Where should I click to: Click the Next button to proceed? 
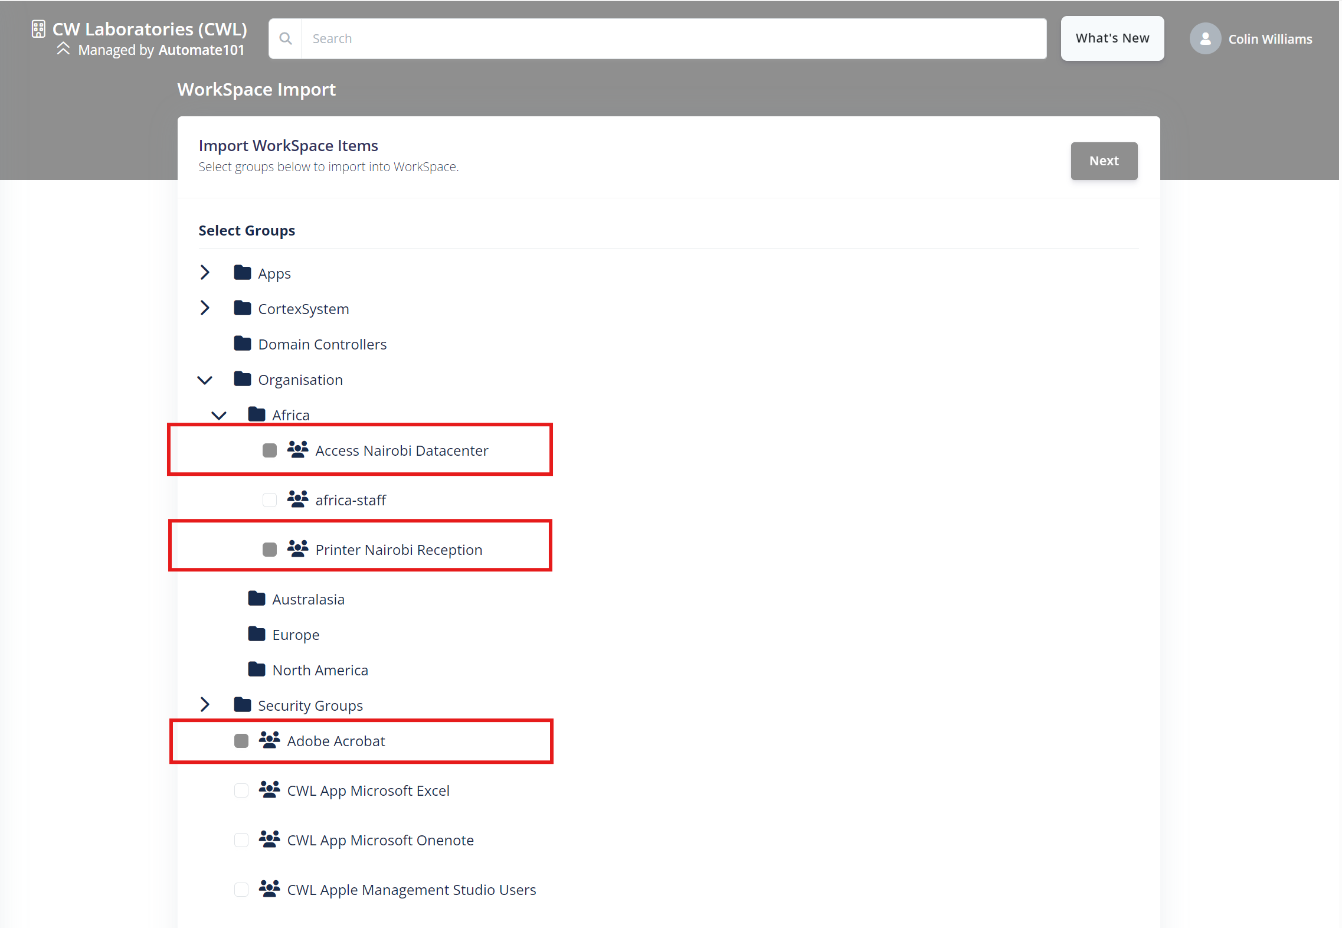(1104, 160)
